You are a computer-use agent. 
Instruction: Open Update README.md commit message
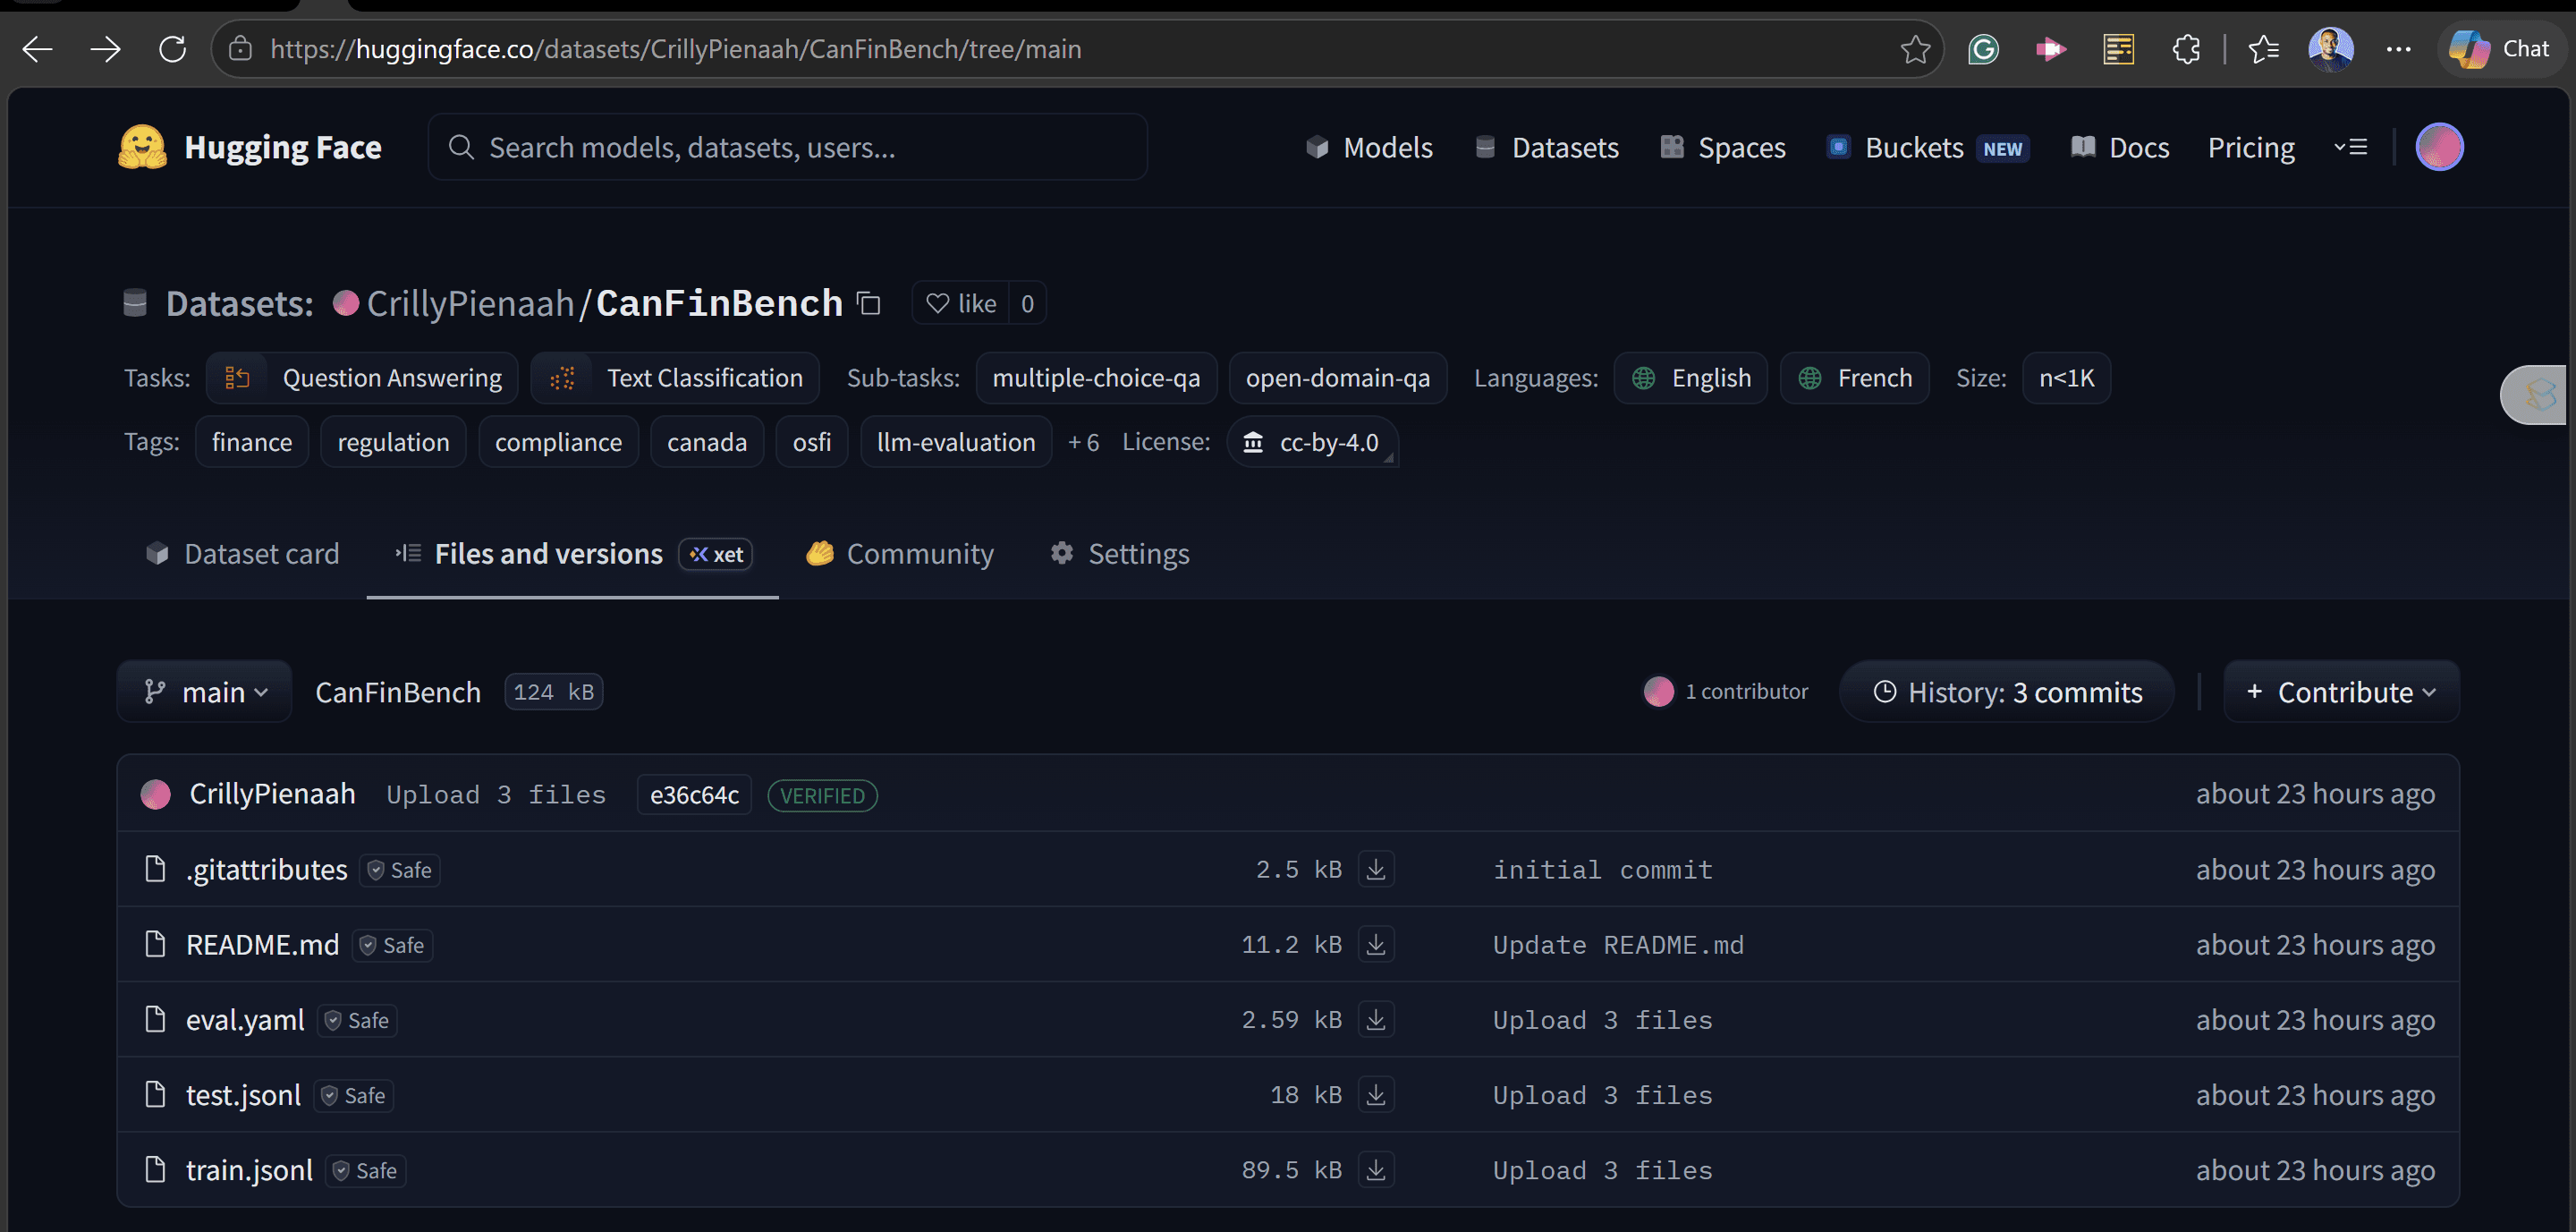point(1618,945)
